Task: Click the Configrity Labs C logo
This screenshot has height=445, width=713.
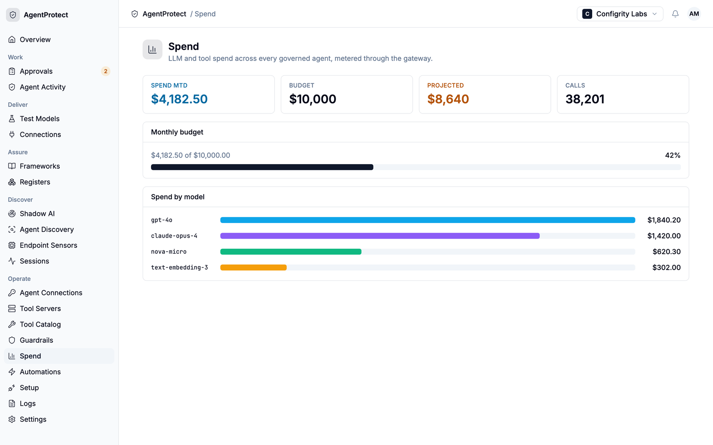Action: coord(587,14)
